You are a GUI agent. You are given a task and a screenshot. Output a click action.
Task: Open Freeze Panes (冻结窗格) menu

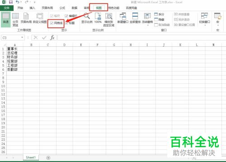click(x=147, y=19)
